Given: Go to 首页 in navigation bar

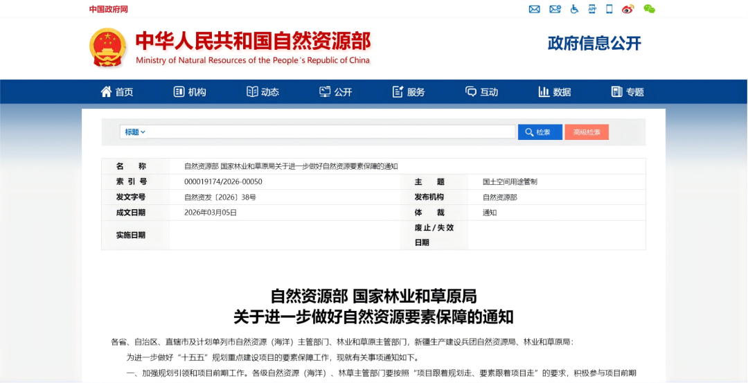Looking at the screenshot, I should pos(117,92).
